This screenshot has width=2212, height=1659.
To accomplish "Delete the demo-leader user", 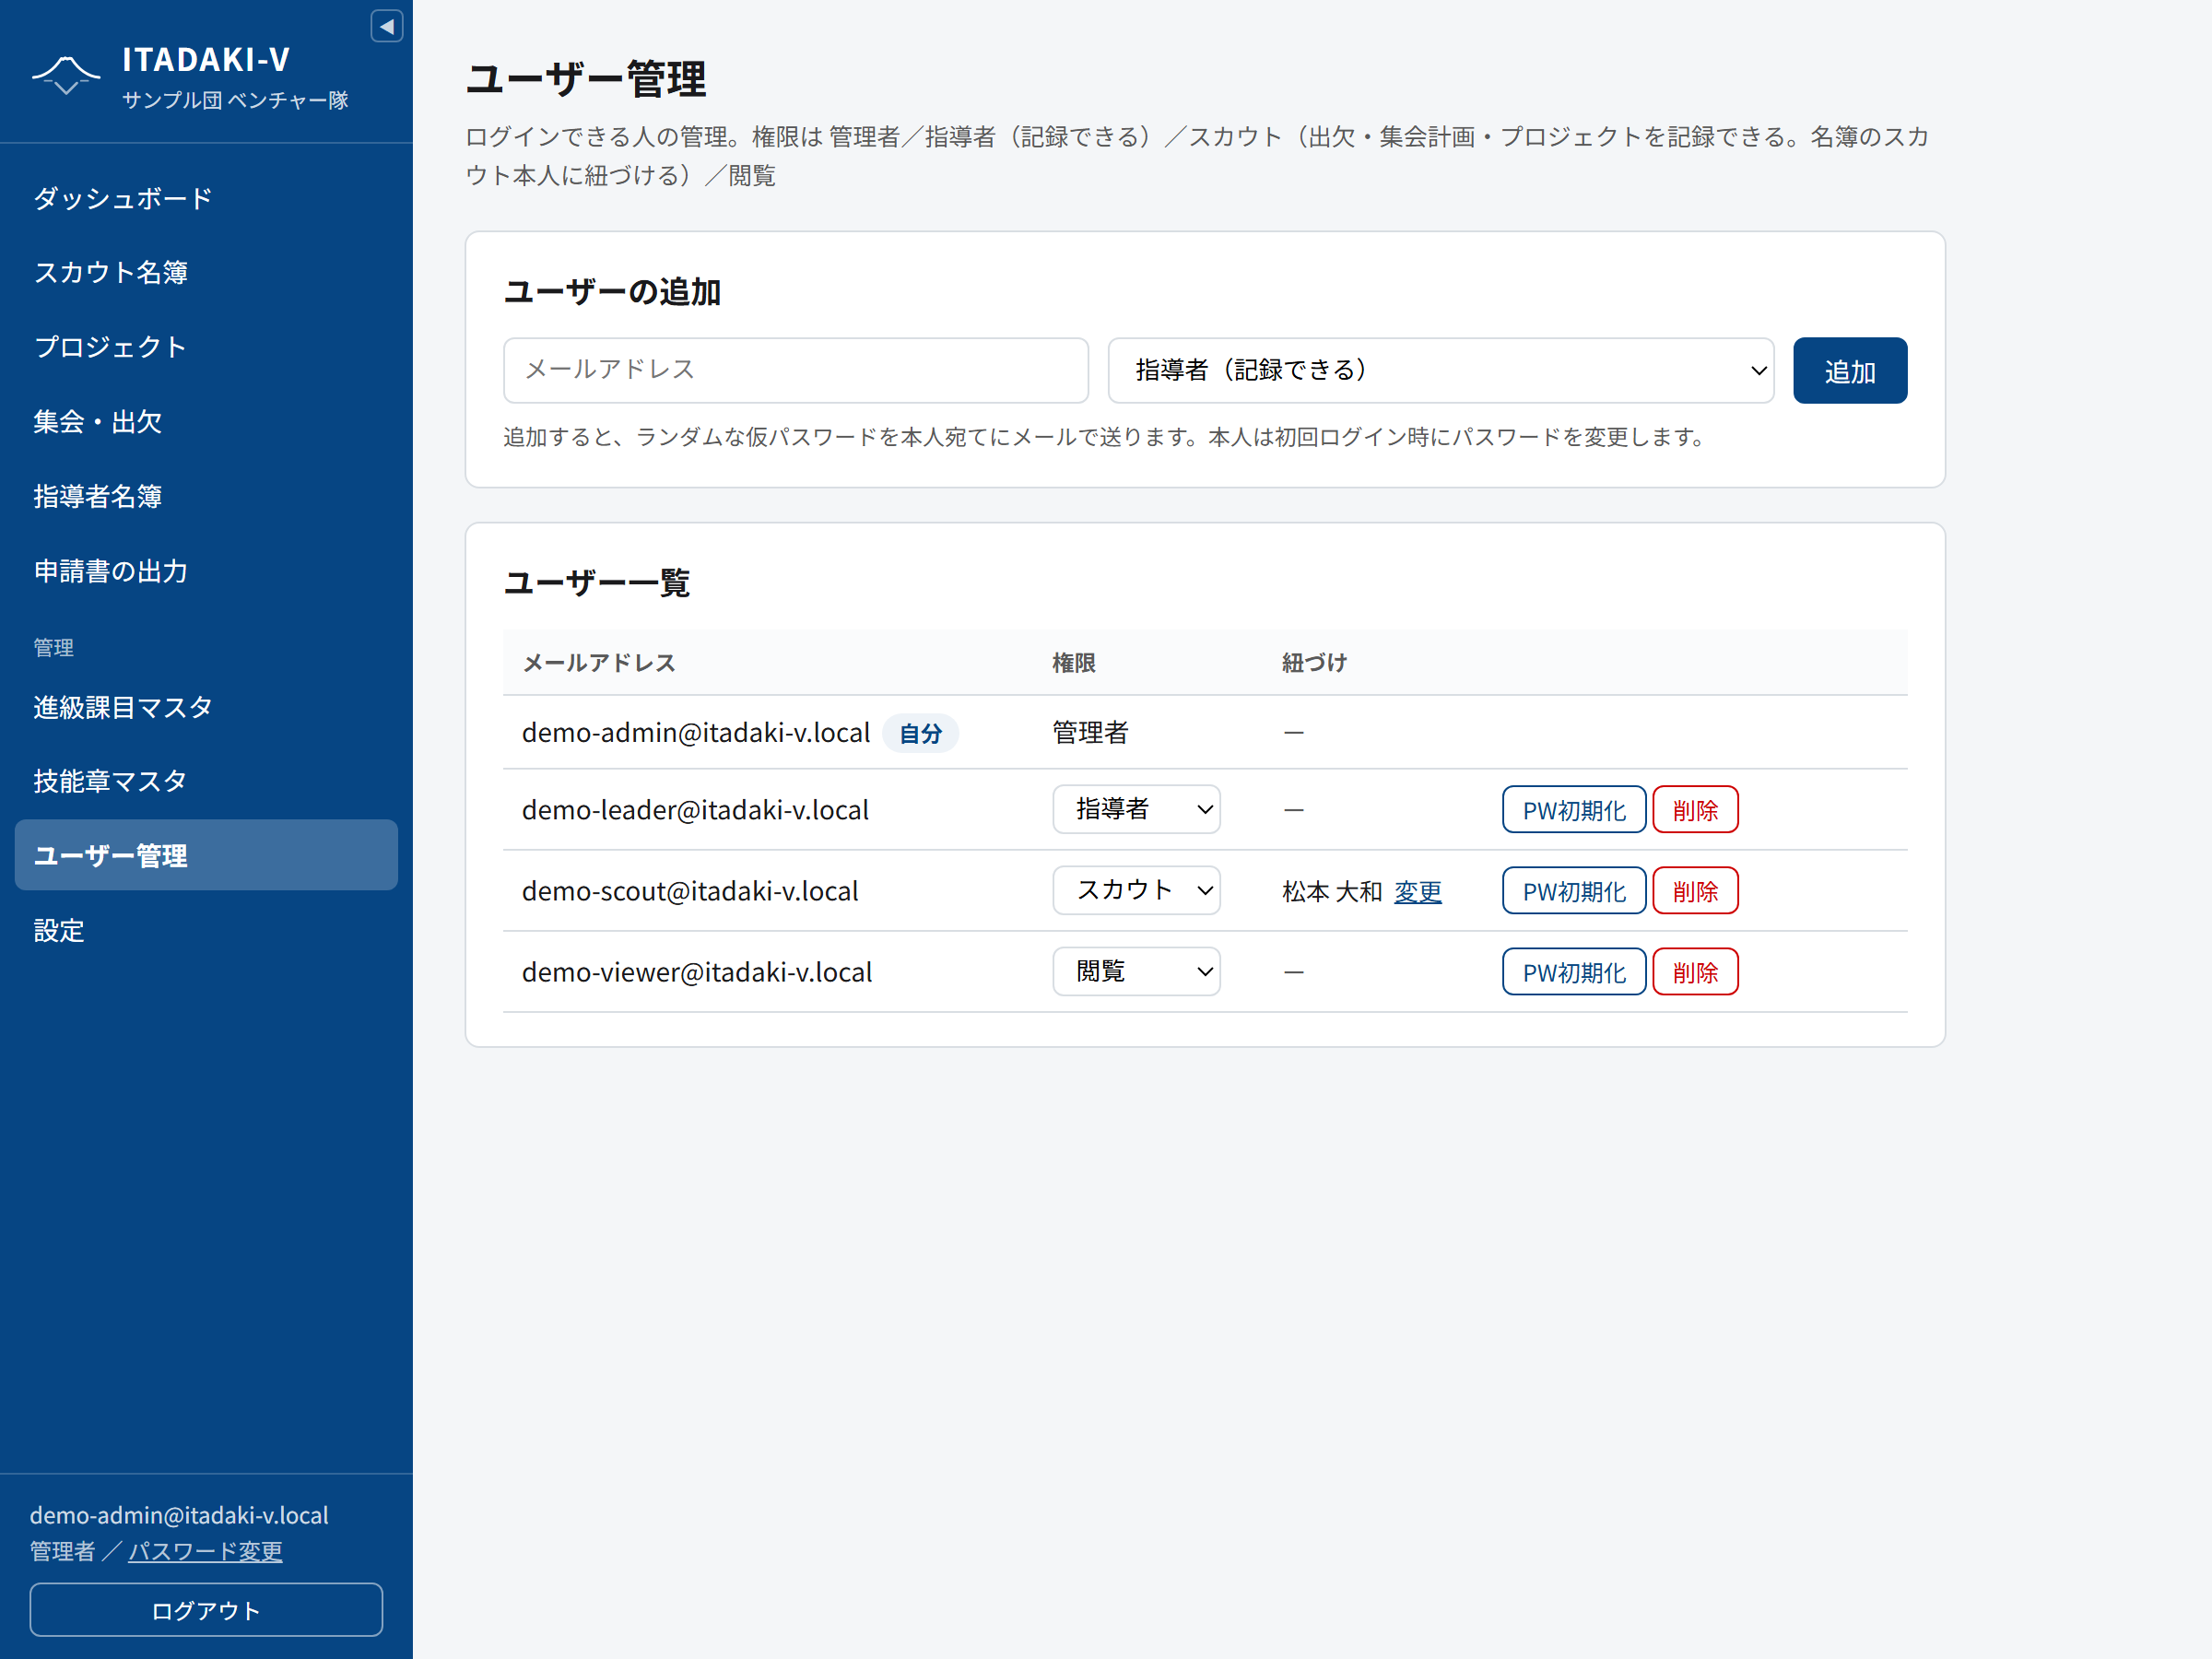I will (1696, 810).
